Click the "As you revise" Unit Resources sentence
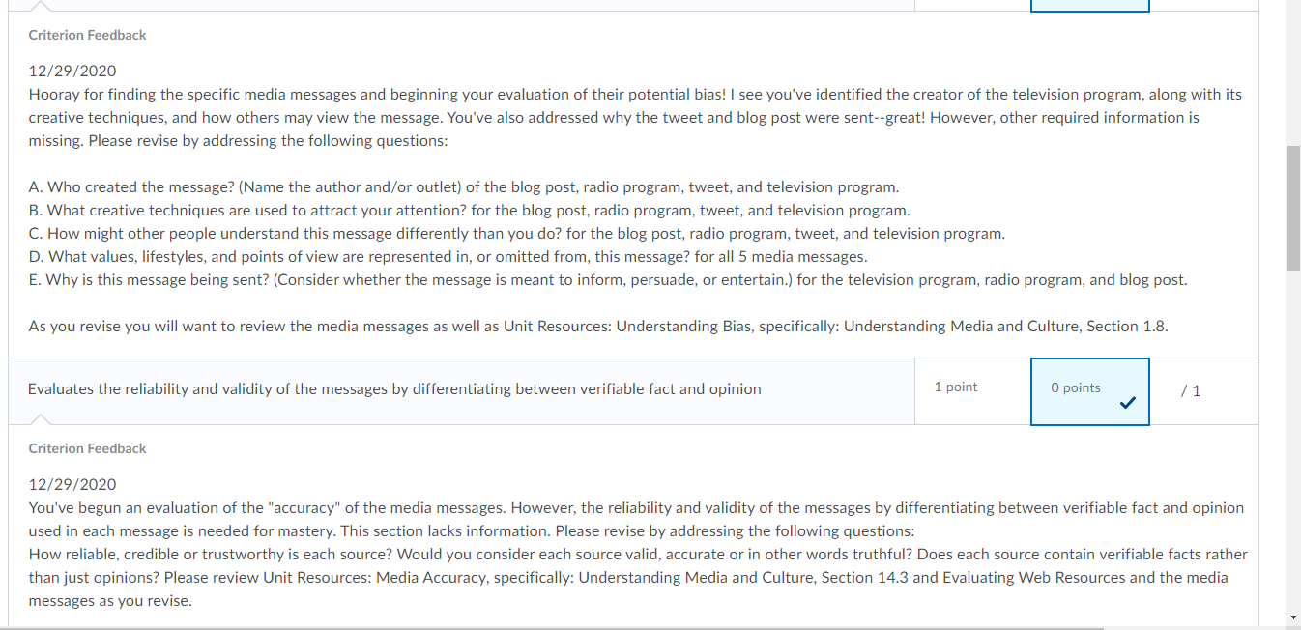This screenshot has height=630, width=1301. point(598,326)
